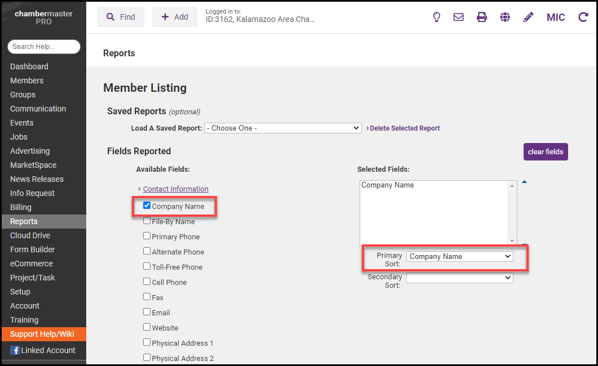
Task: Open the mail envelope icon
Action: point(458,17)
